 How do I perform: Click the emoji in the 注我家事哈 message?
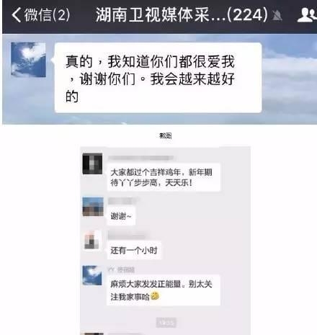point(155,296)
